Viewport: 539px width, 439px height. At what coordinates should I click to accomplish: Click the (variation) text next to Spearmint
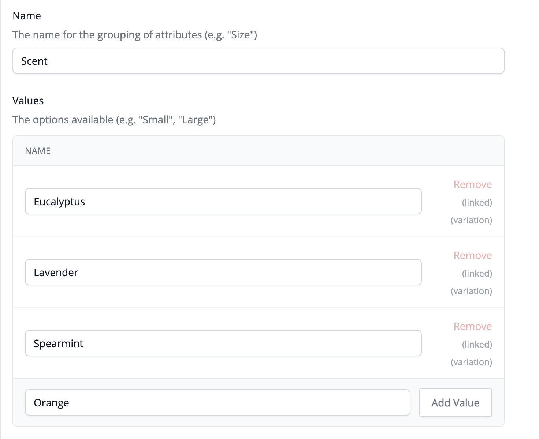tap(472, 362)
